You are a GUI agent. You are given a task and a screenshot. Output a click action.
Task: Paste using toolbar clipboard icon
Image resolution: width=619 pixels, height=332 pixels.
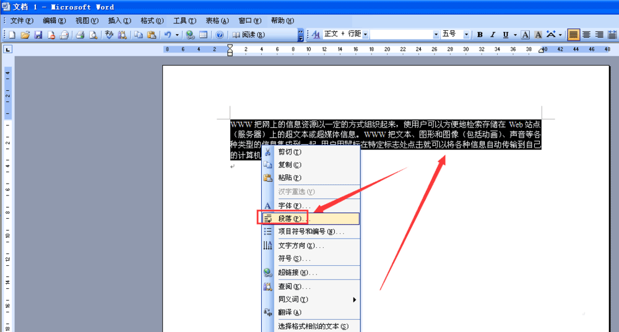(151, 35)
